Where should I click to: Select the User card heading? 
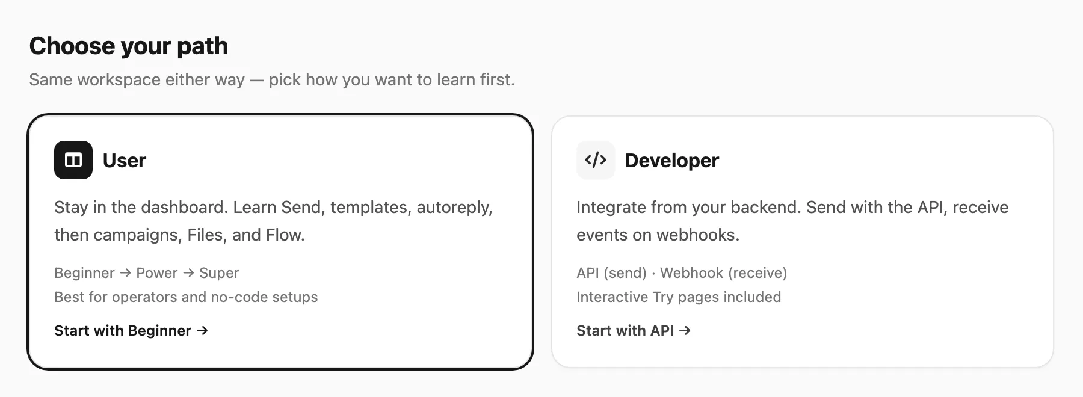pyautogui.click(x=125, y=161)
